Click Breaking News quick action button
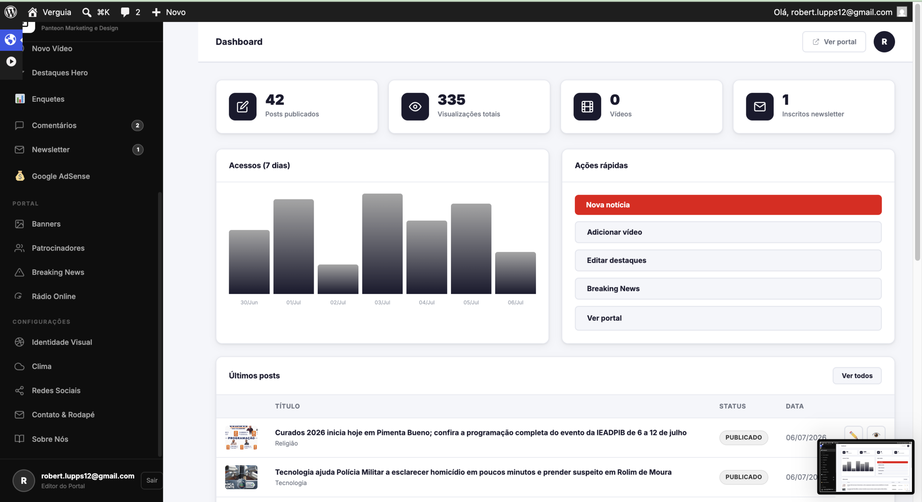Image resolution: width=922 pixels, height=502 pixels. coord(728,289)
